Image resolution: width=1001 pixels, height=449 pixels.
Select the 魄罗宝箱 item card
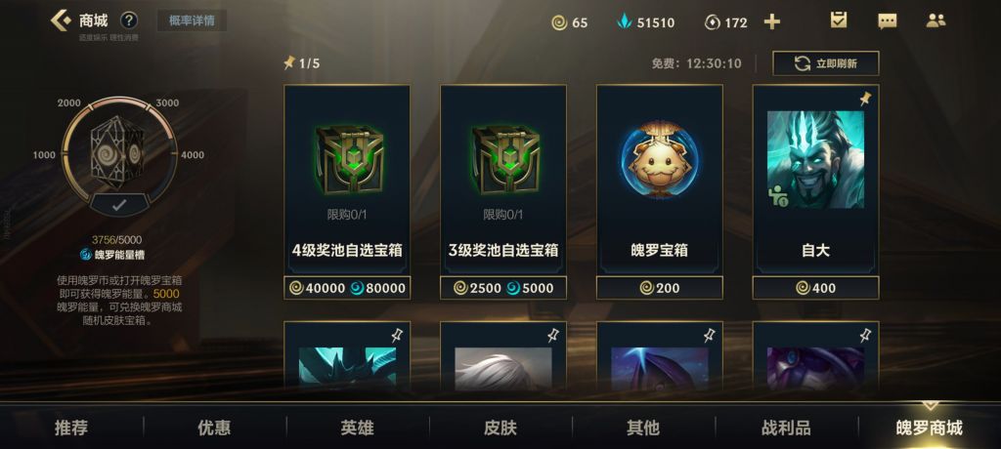click(x=660, y=180)
